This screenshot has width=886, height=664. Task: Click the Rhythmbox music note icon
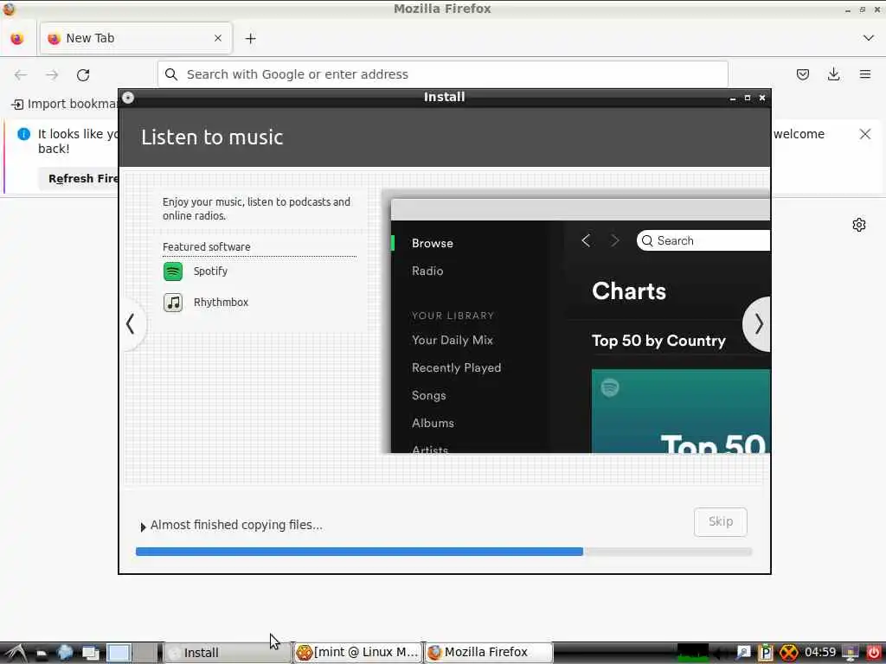tap(173, 303)
